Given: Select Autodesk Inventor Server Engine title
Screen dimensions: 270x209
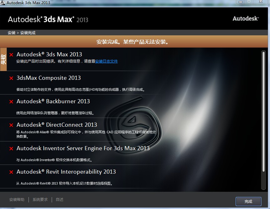Looking at the screenshot, I should 83,148.
